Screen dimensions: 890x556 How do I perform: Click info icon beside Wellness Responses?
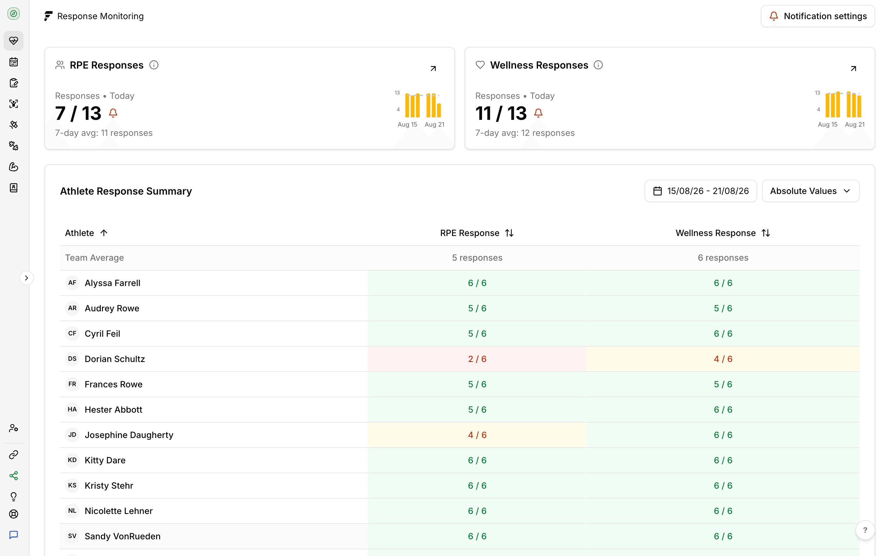tap(598, 65)
